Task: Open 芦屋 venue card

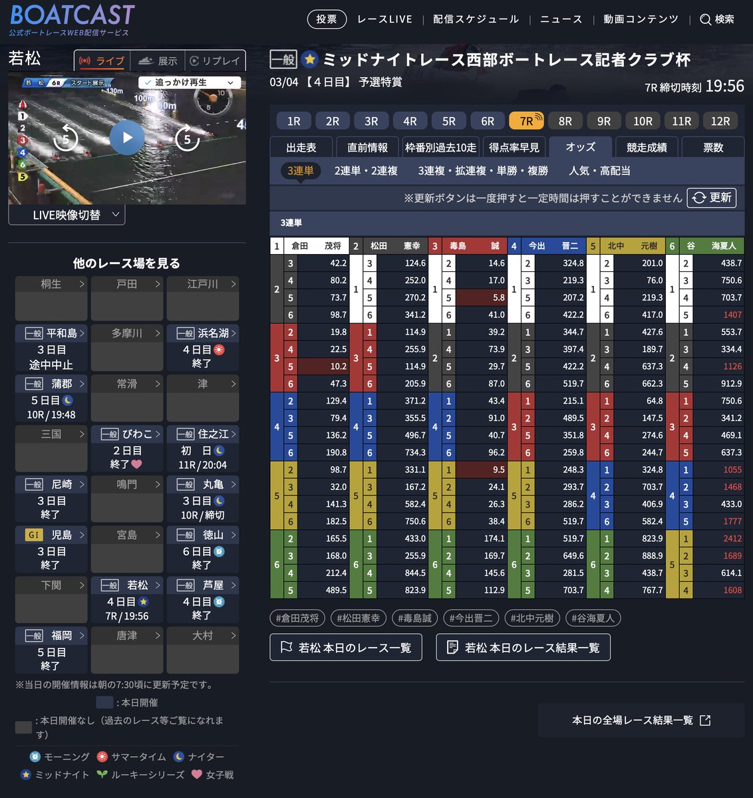Action: coord(203,600)
